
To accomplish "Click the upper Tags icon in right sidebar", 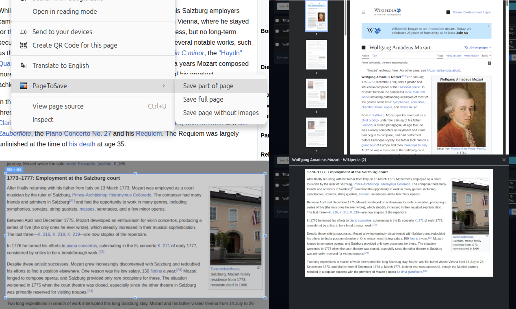I will (x=512, y=29).
